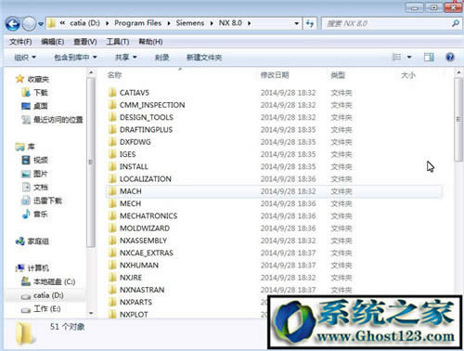The width and height of the screenshot is (464, 351).
Task: Select the NXNASTRAN folder icon
Action: pyautogui.click(x=112, y=290)
